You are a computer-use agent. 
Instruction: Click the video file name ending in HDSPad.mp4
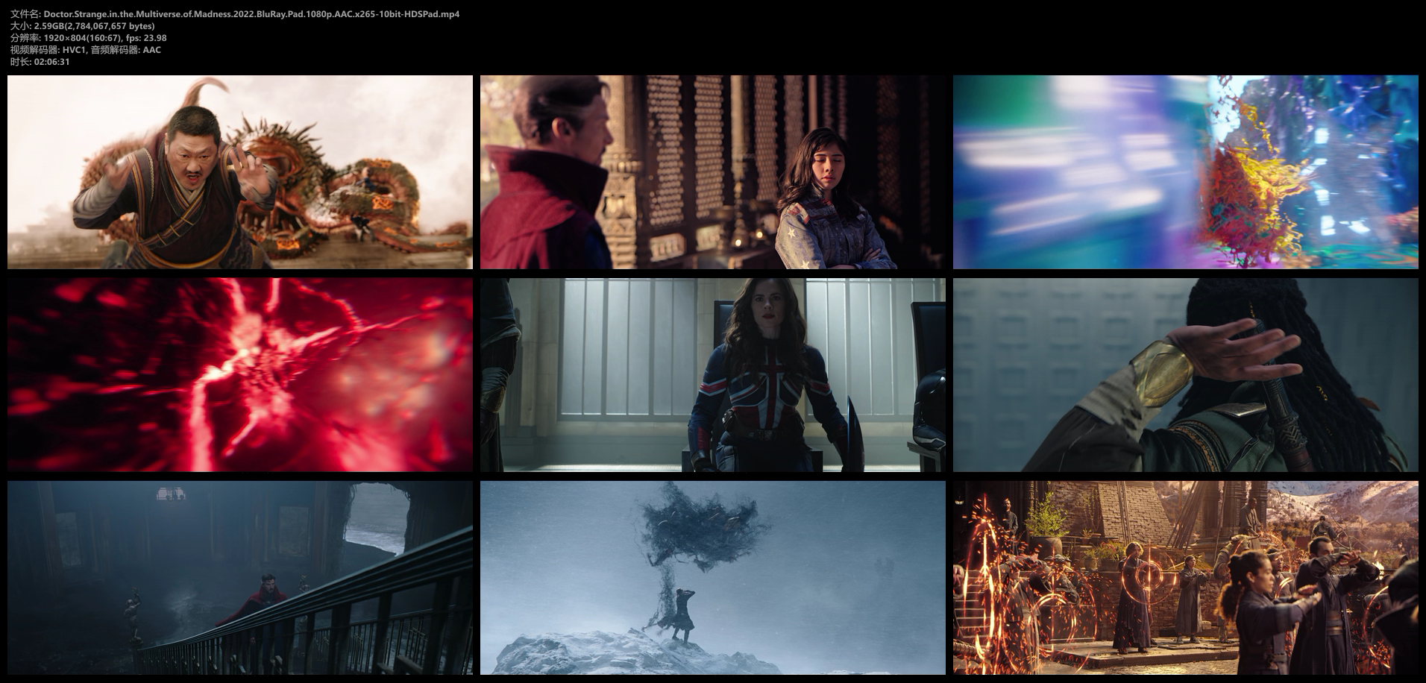[251, 14]
